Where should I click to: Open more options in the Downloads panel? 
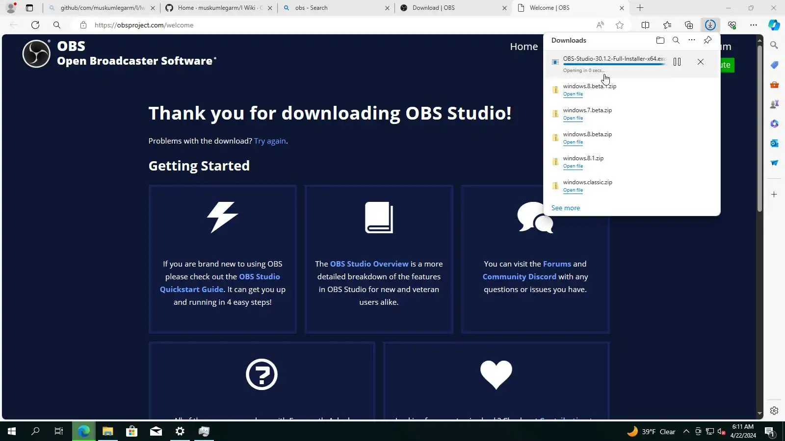tap(692, 40)
